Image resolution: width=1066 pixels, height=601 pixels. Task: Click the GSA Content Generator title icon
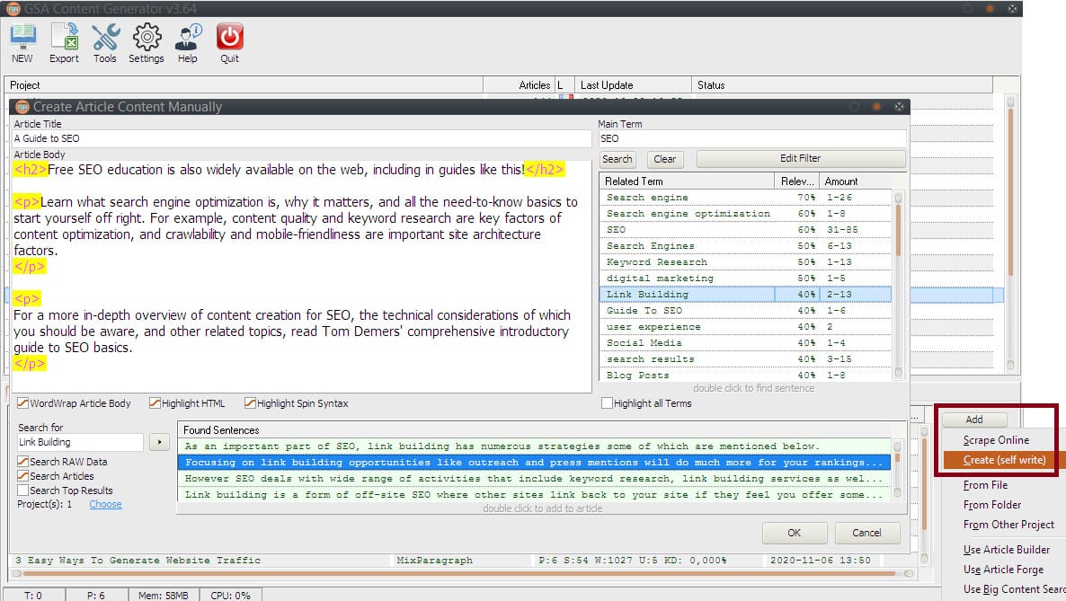tap(13, 9)
